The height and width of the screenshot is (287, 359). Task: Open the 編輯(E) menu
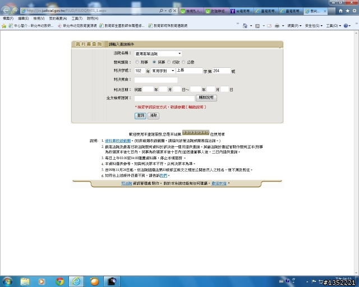pyautogui.click(x=24, y=18)
